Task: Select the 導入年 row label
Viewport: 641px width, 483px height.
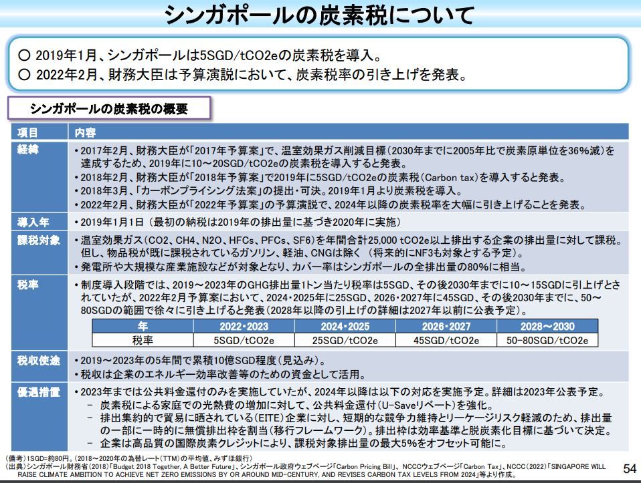Action: coord(33,222)
